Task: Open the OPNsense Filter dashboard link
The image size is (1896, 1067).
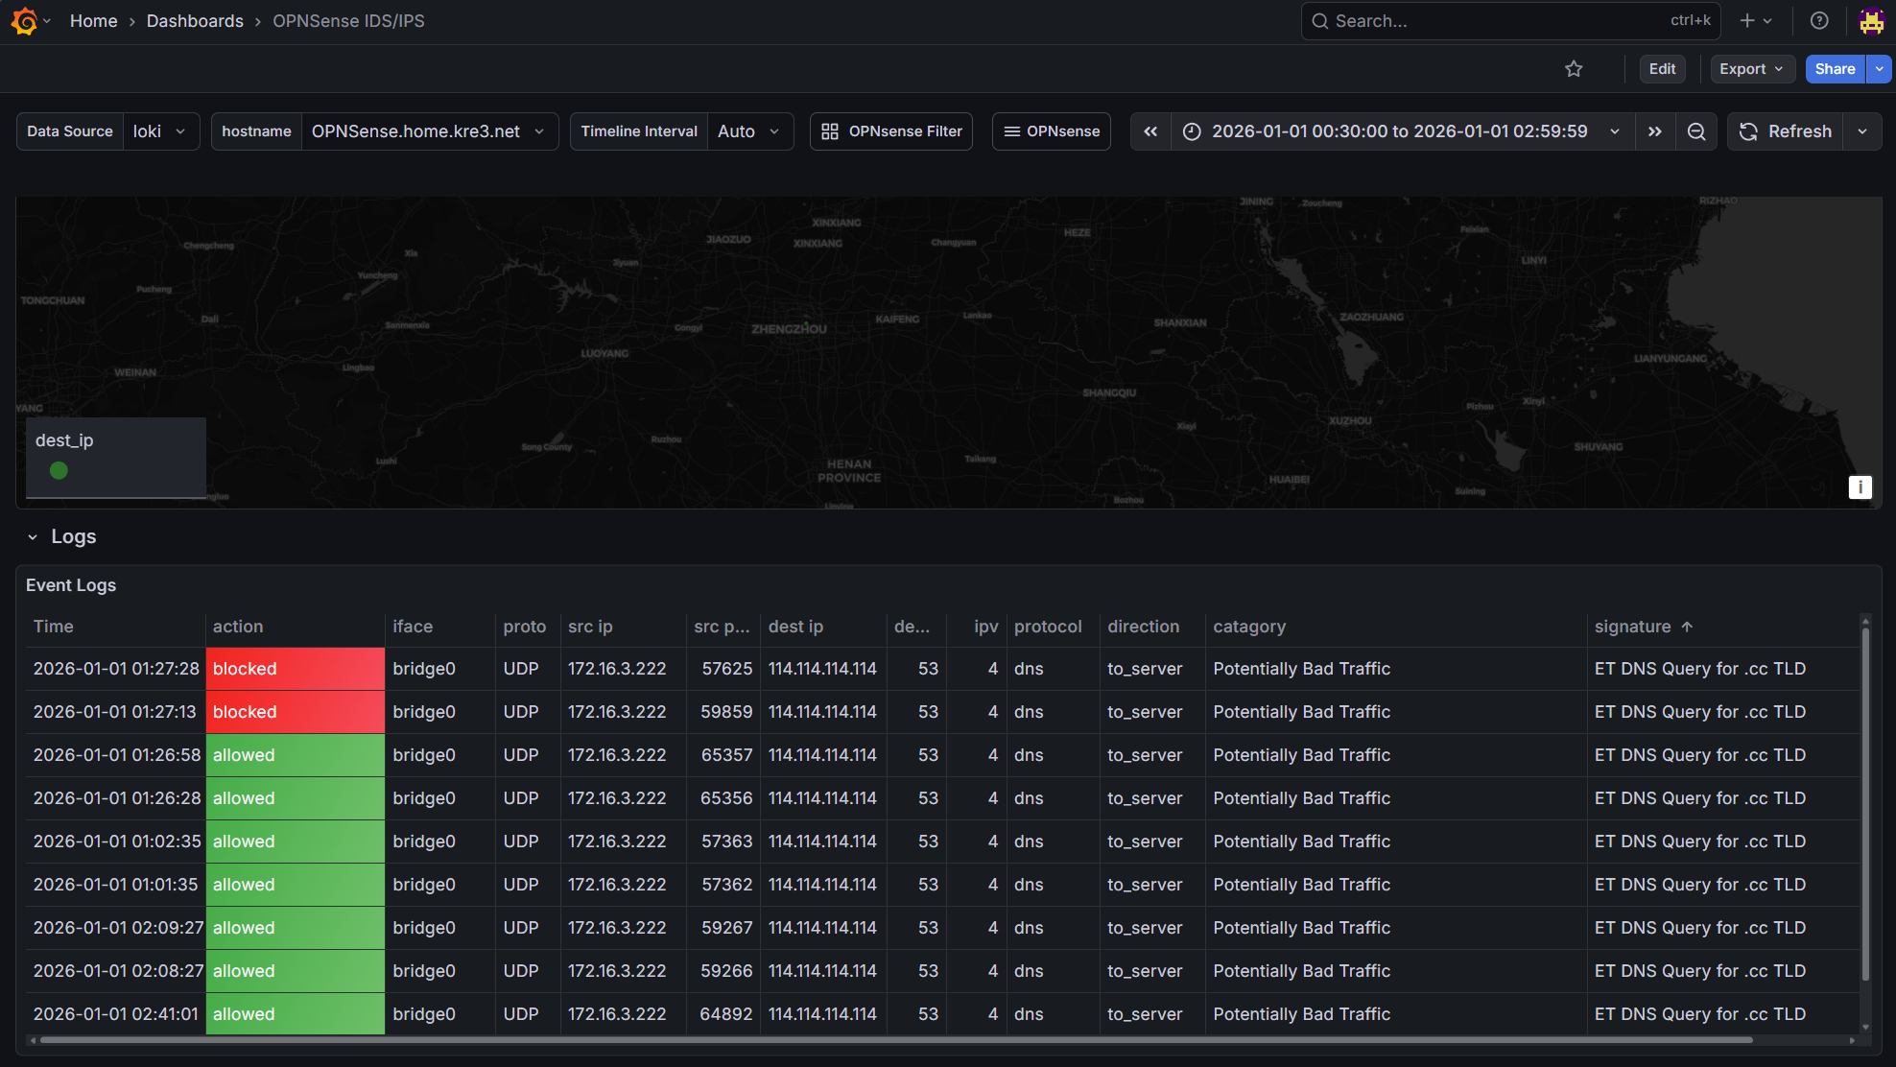Action: coord(891,131)
